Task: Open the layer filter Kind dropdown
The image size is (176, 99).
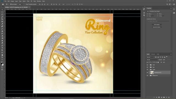Action: pos(150,57)
